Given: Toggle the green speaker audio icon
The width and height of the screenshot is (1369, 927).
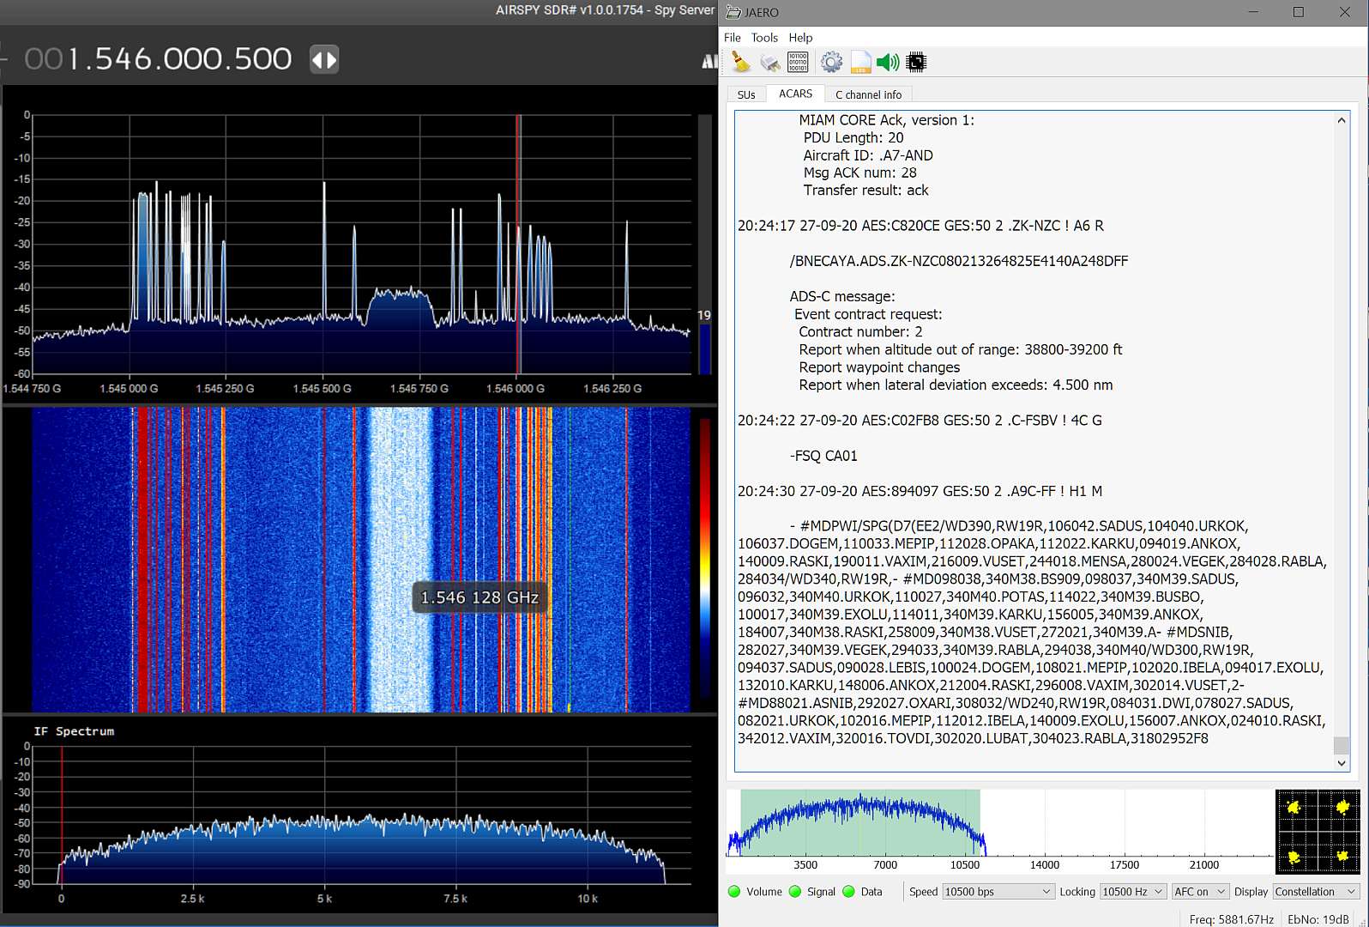Looking at the screenshot, I should tap(888, 63).
